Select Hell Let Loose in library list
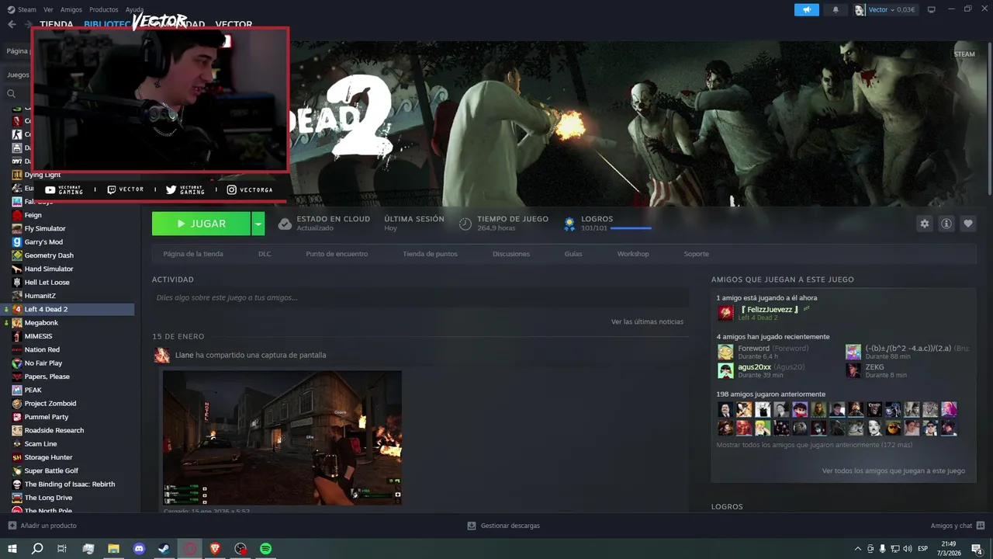993x559 pixels. [68, 282]
